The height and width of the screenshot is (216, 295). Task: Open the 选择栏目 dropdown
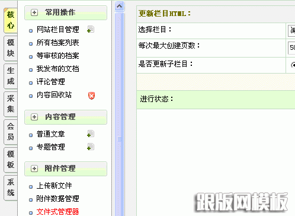pyautogui.click(x=291, y=30)
